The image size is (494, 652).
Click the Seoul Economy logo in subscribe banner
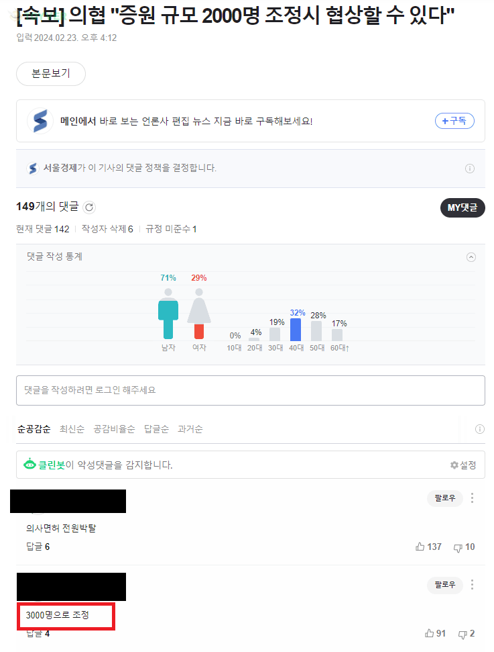point(40,121)
